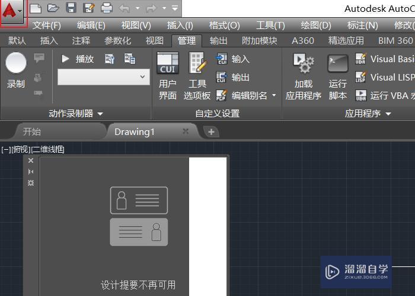The height and width of the screenshot is (296, 415).
Task: Click the insert message icon in recorder panel
Action: coord(39,57)
